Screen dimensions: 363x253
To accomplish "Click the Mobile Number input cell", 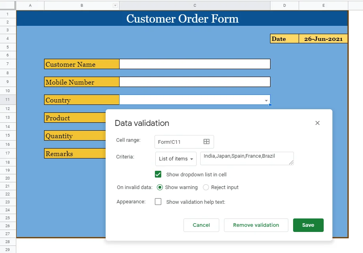I will [195, 82].
